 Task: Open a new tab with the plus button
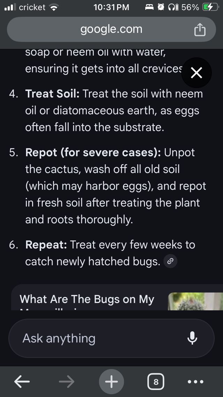[111, 382]
